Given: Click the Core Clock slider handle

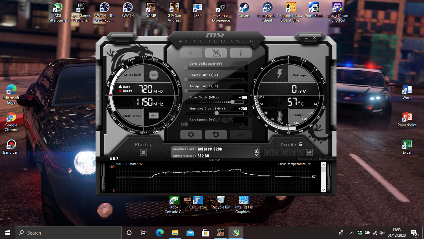Looking at the screenshot, I should point(233,102).
